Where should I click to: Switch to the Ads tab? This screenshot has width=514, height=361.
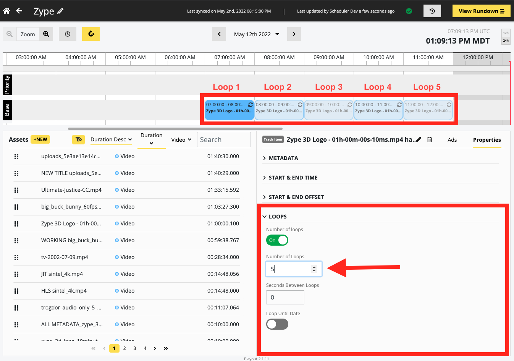click(452, 140)
